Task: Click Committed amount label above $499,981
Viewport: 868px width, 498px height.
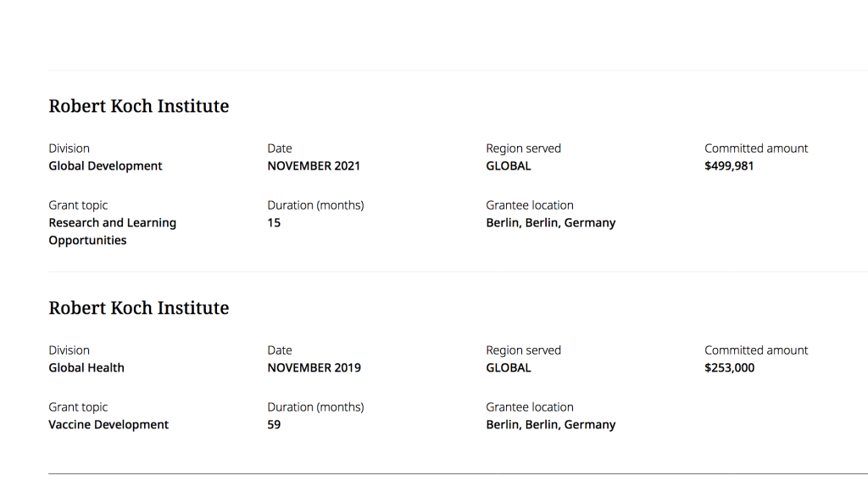Action: click(x=756, y=148)
